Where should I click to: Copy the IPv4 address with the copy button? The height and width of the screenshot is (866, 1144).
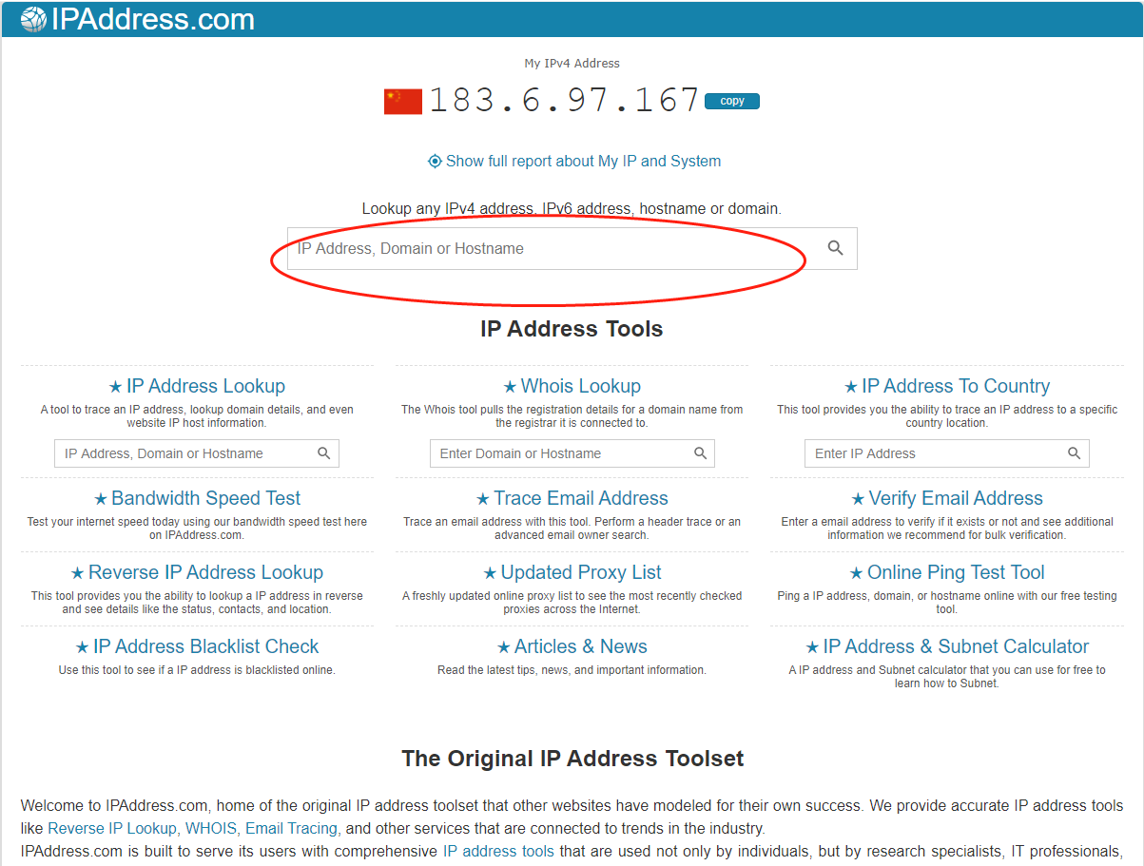pos(732,101)
